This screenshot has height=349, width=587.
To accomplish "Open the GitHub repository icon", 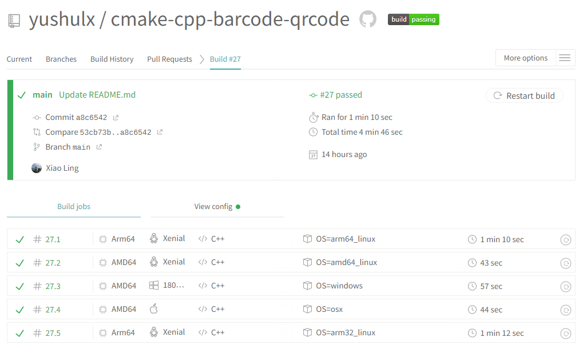I will point(368,19).
